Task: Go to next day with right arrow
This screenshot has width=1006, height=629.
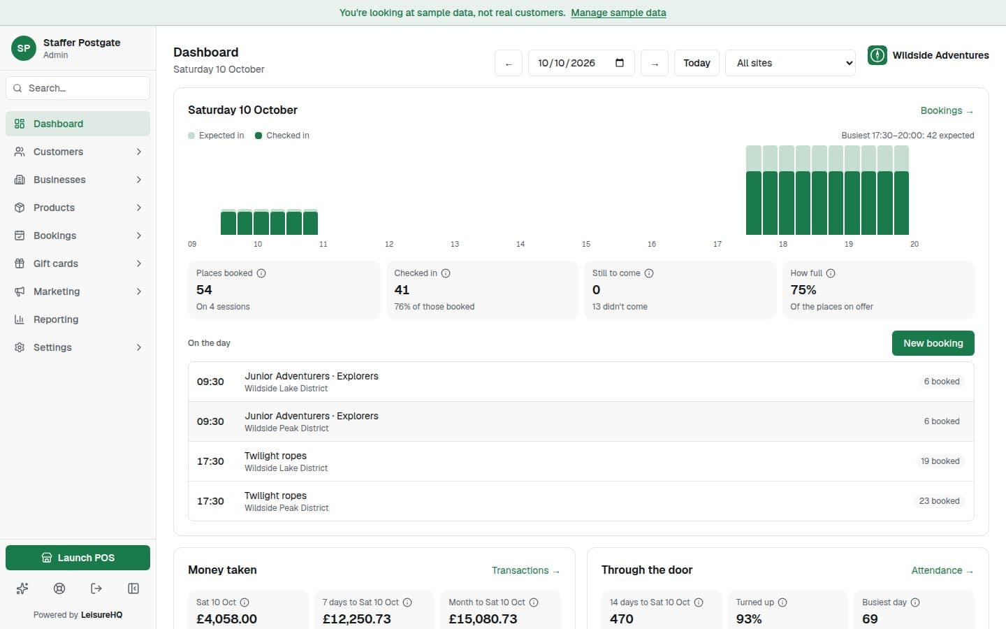Action: [x=655, y=63]
